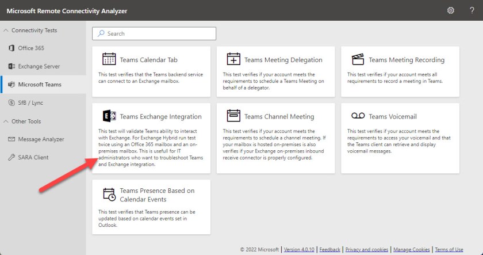
Task: Open the Teams Calendar Tab test title
Action: tap(148, 60)
